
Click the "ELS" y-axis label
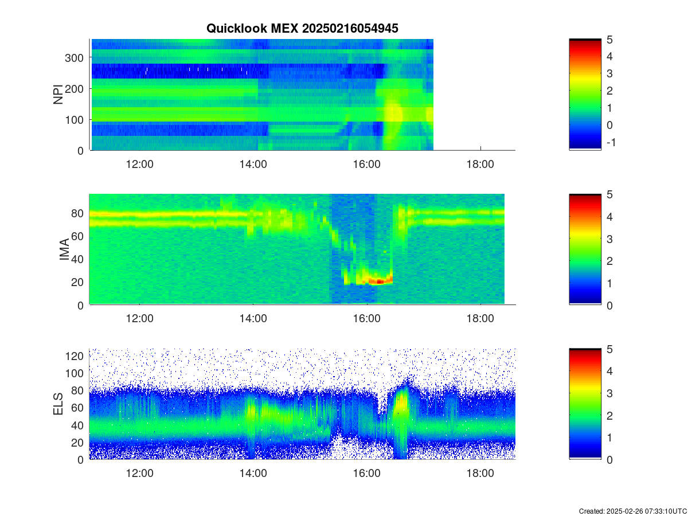[58, 404]
